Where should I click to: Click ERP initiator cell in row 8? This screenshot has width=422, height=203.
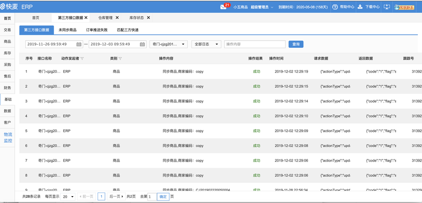coord(67,175)
